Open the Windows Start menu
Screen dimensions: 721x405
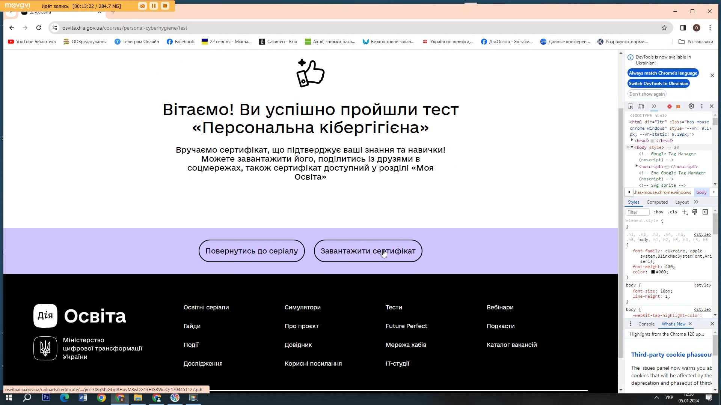click(9, 398)
